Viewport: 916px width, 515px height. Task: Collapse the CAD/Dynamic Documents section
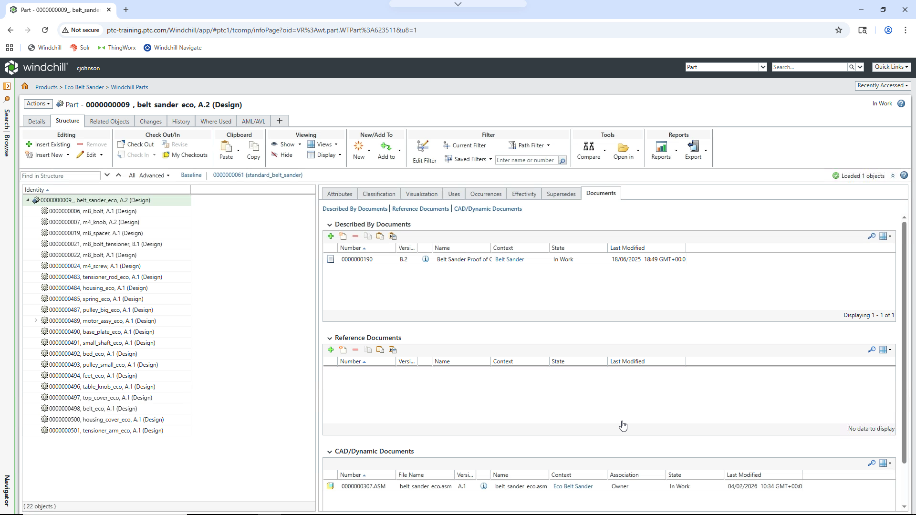click(x=329, y=452)
